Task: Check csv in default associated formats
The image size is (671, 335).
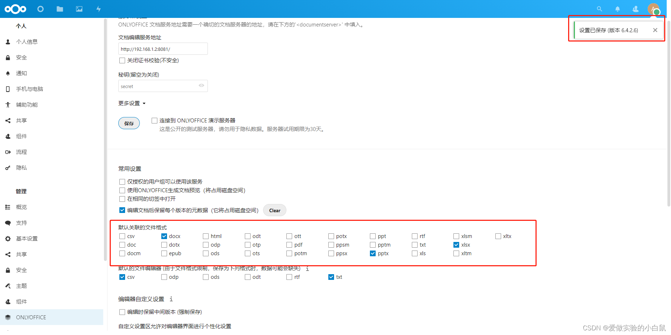Action: [x=122, y=236]
